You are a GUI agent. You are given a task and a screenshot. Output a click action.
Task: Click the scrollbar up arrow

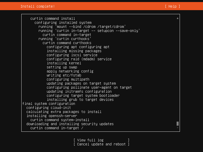pos(177,18)
